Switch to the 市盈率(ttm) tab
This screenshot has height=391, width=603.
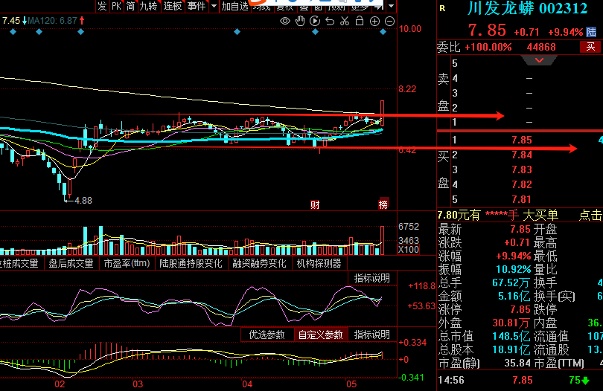pos(127,263)
